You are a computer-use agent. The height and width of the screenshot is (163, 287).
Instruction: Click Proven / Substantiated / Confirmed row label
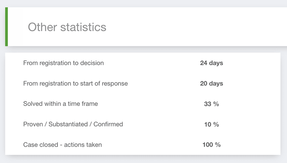click(73, 124)
